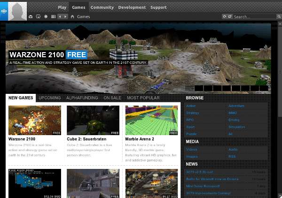Viewport: 282px width, 198px height.
Task: Open the messages inbox icon in the toolbar
Action: pos(31,17)
